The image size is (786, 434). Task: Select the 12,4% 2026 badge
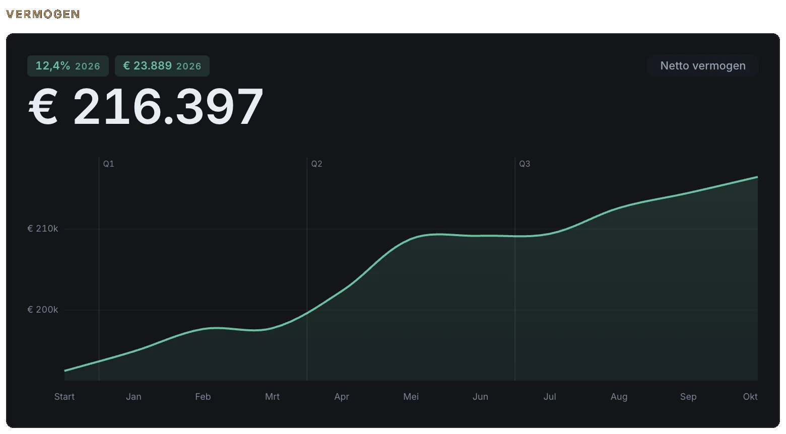click(x=68, y=66)
